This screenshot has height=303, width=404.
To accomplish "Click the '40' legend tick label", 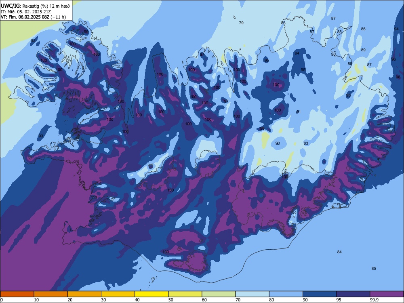I will (137, 300).
